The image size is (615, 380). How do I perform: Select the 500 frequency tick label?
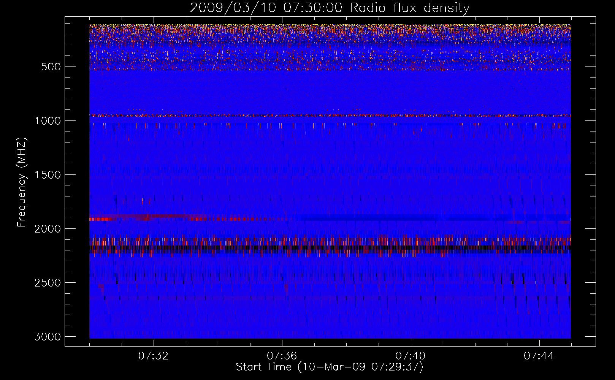coord(51,67)
